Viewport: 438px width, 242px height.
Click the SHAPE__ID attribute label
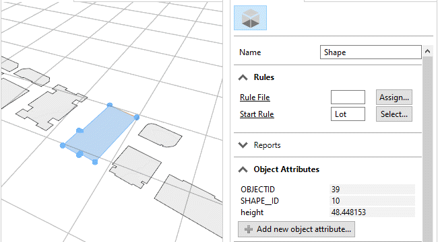point(259,201)
